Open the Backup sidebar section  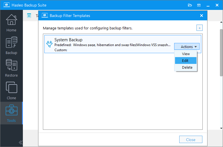(11, 45)
